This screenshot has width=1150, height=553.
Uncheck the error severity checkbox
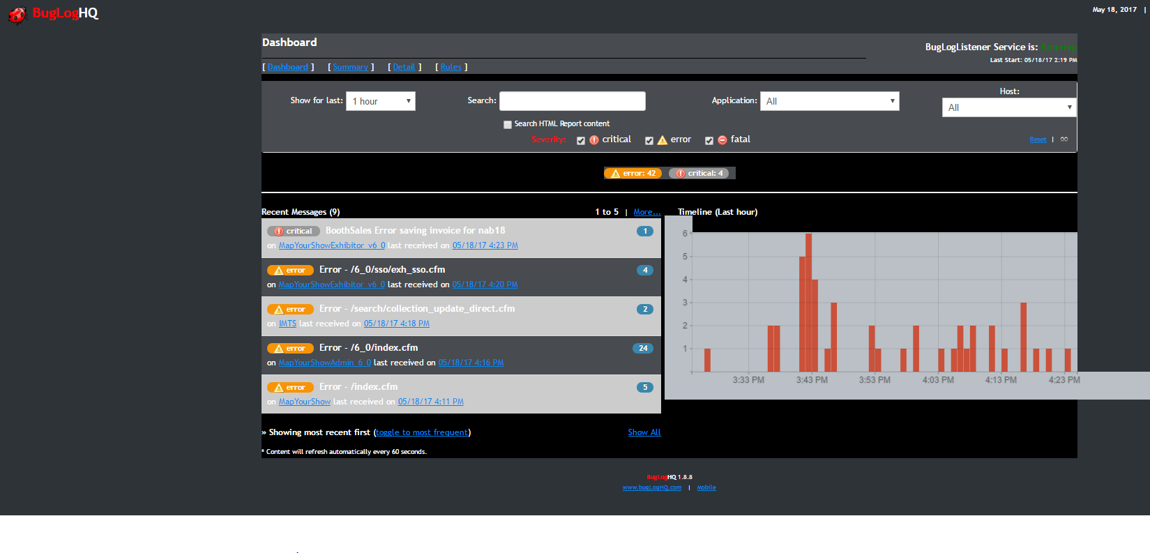point(649,141)
